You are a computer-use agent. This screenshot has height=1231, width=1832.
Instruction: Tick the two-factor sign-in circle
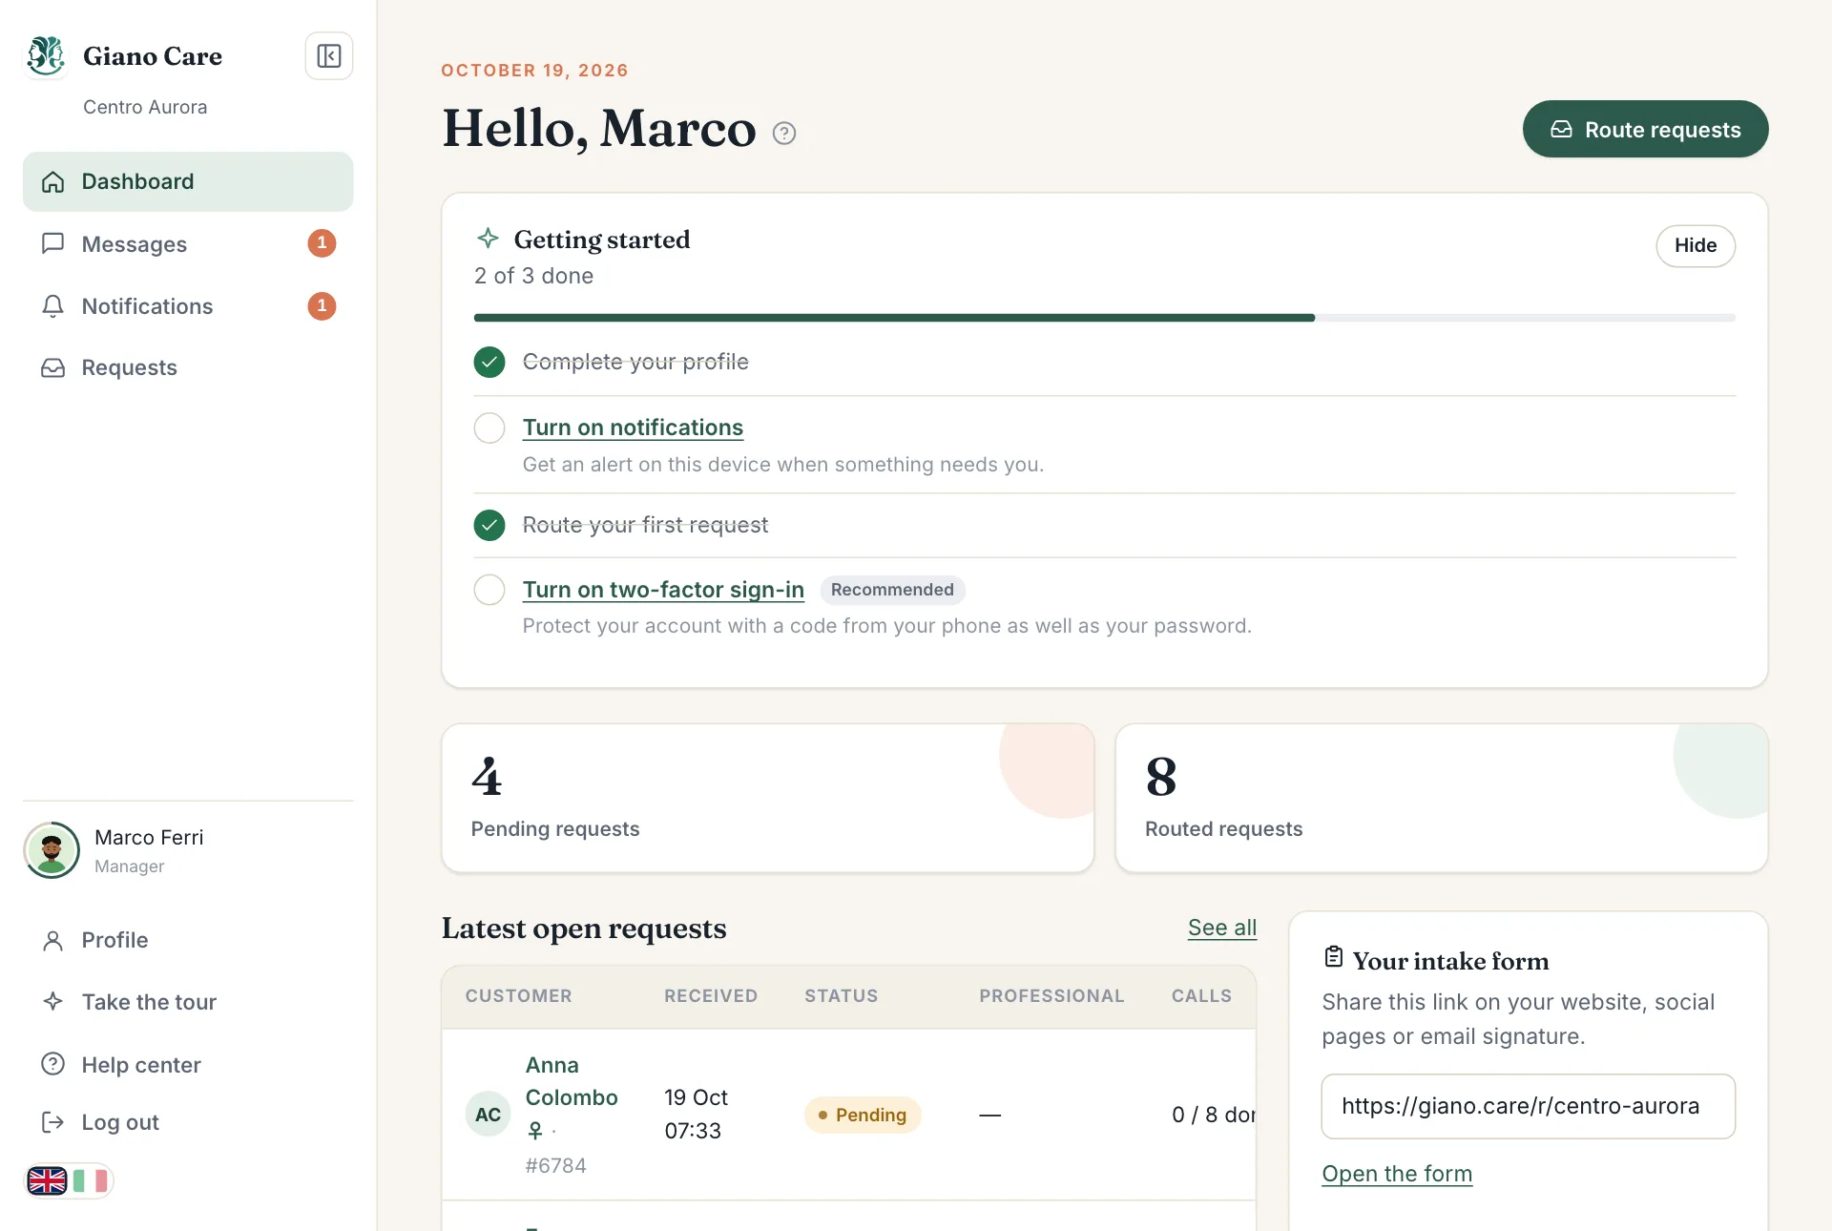(489, 590)
